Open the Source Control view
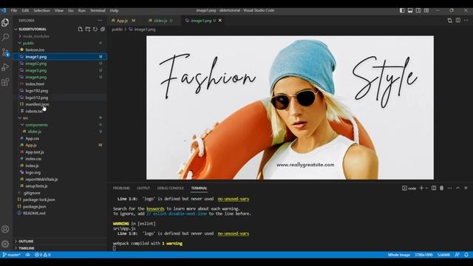The height and width of the screenshot is (266, 473). click(x=5, y=52)
